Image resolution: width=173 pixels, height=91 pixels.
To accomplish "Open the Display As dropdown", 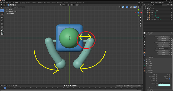I will tap(164, 83).
